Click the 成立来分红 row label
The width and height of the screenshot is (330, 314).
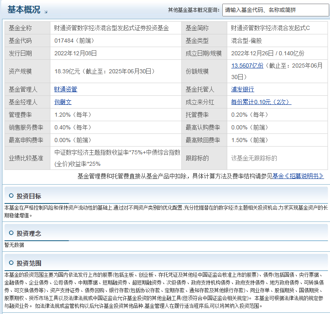coord(200,102)
